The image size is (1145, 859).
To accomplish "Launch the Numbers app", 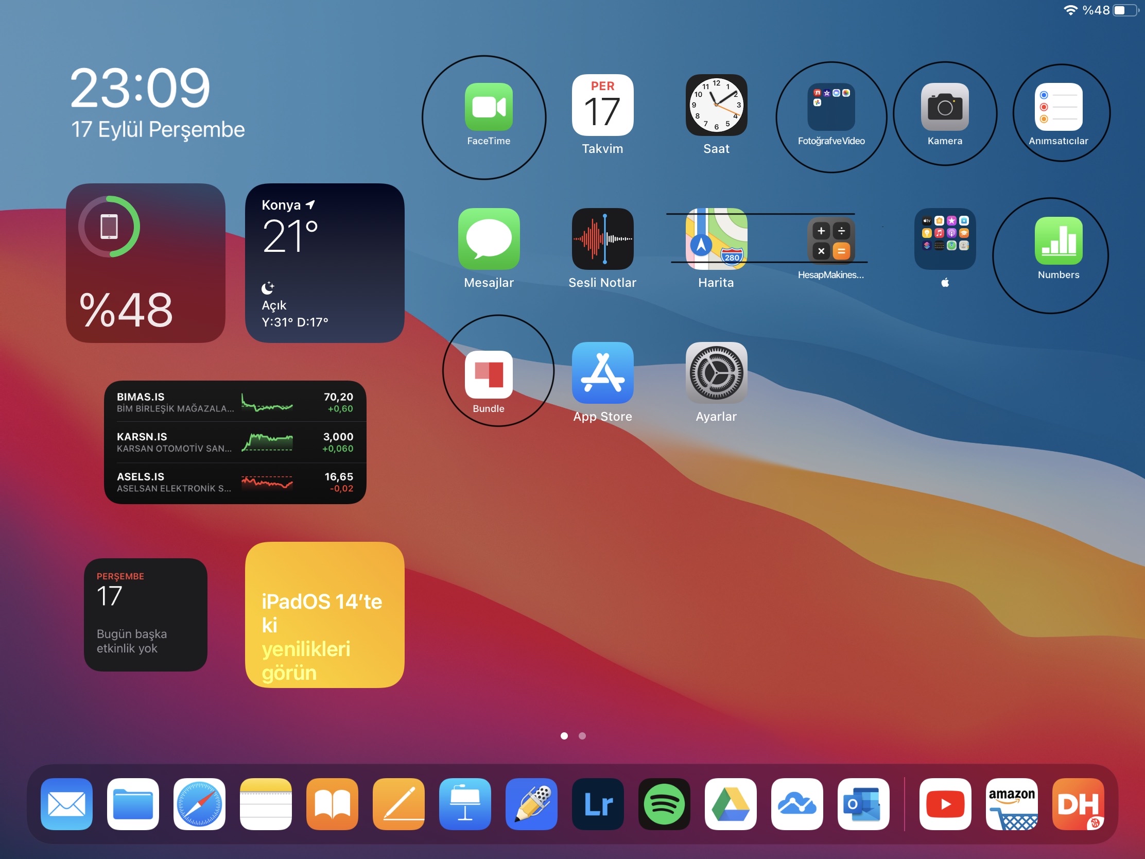I will pyautogui.click(x=1058, y=241).
